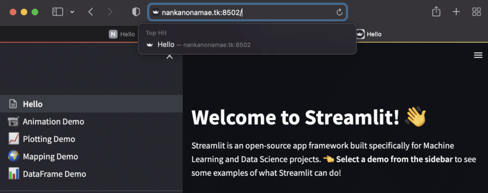Click the Mapping Demo globe icon
The image size is (488, 193).
(13, 156)
